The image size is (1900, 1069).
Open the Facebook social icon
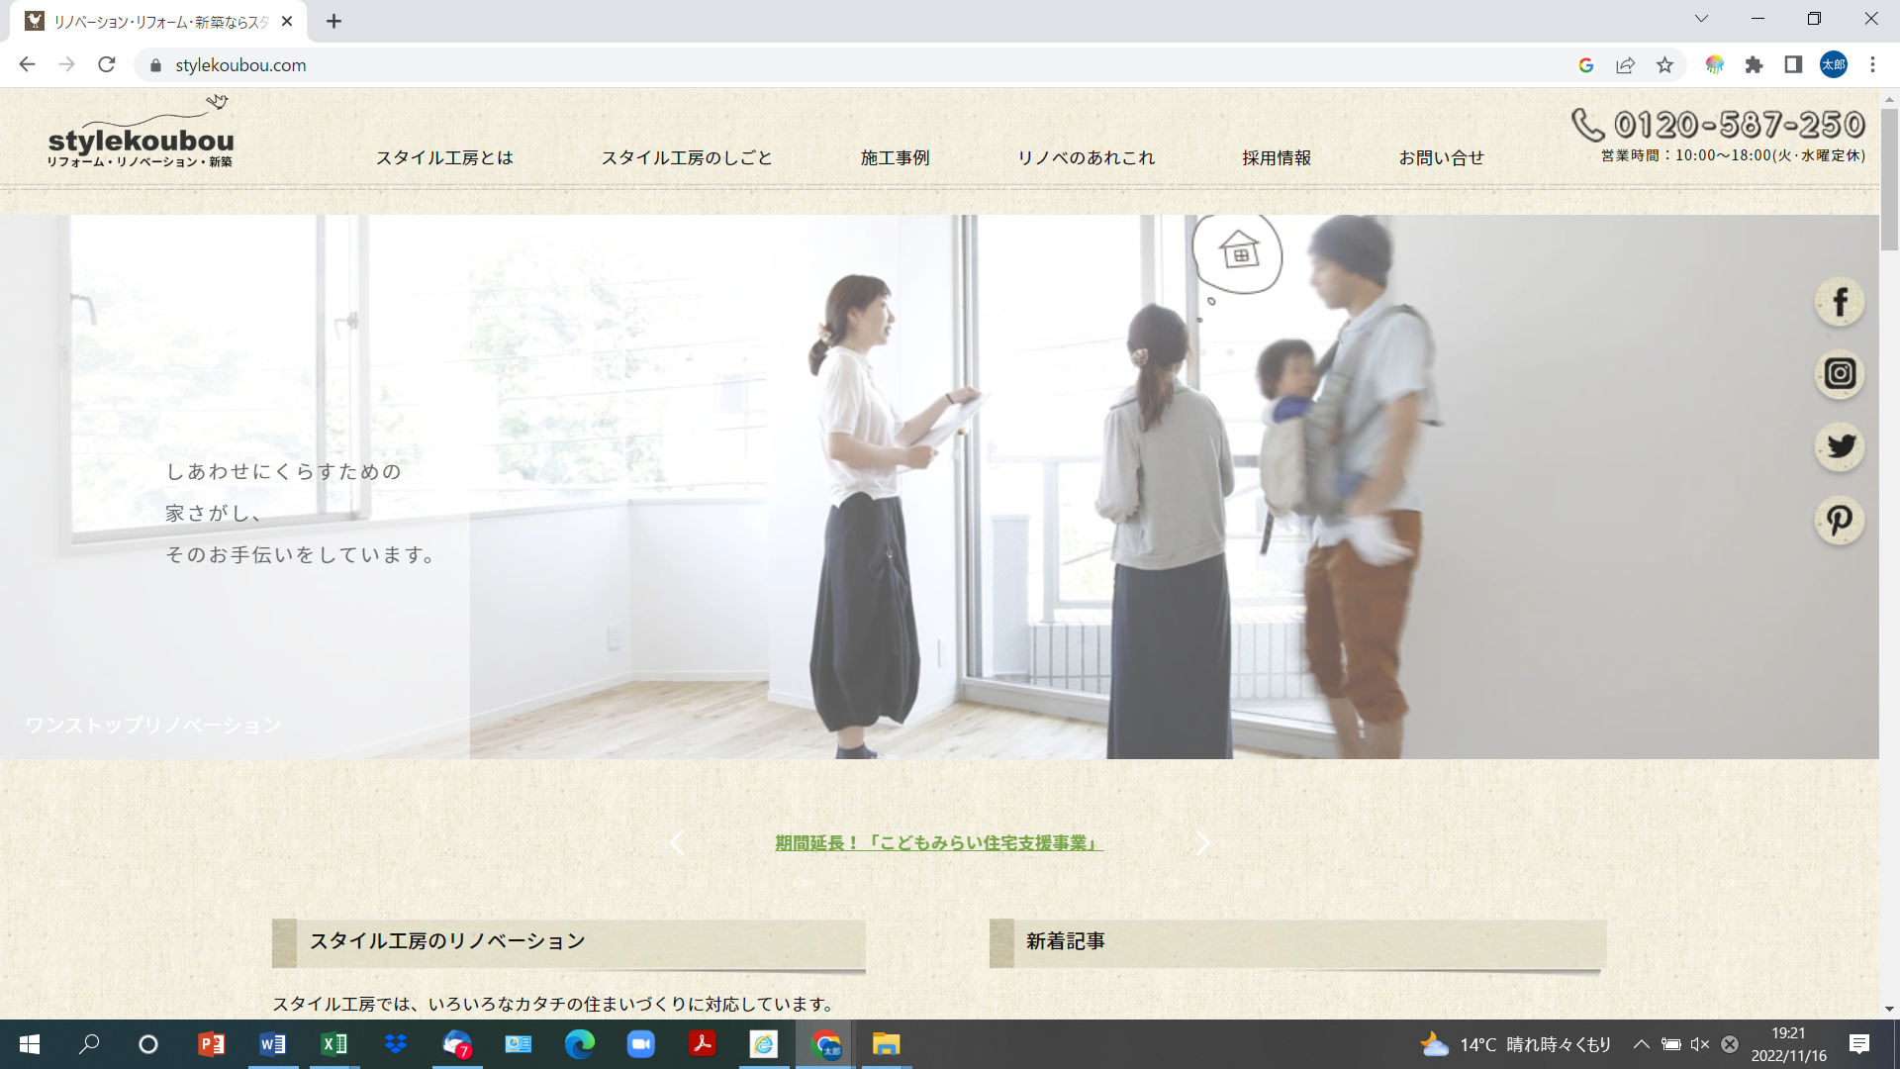(1840, 302)
